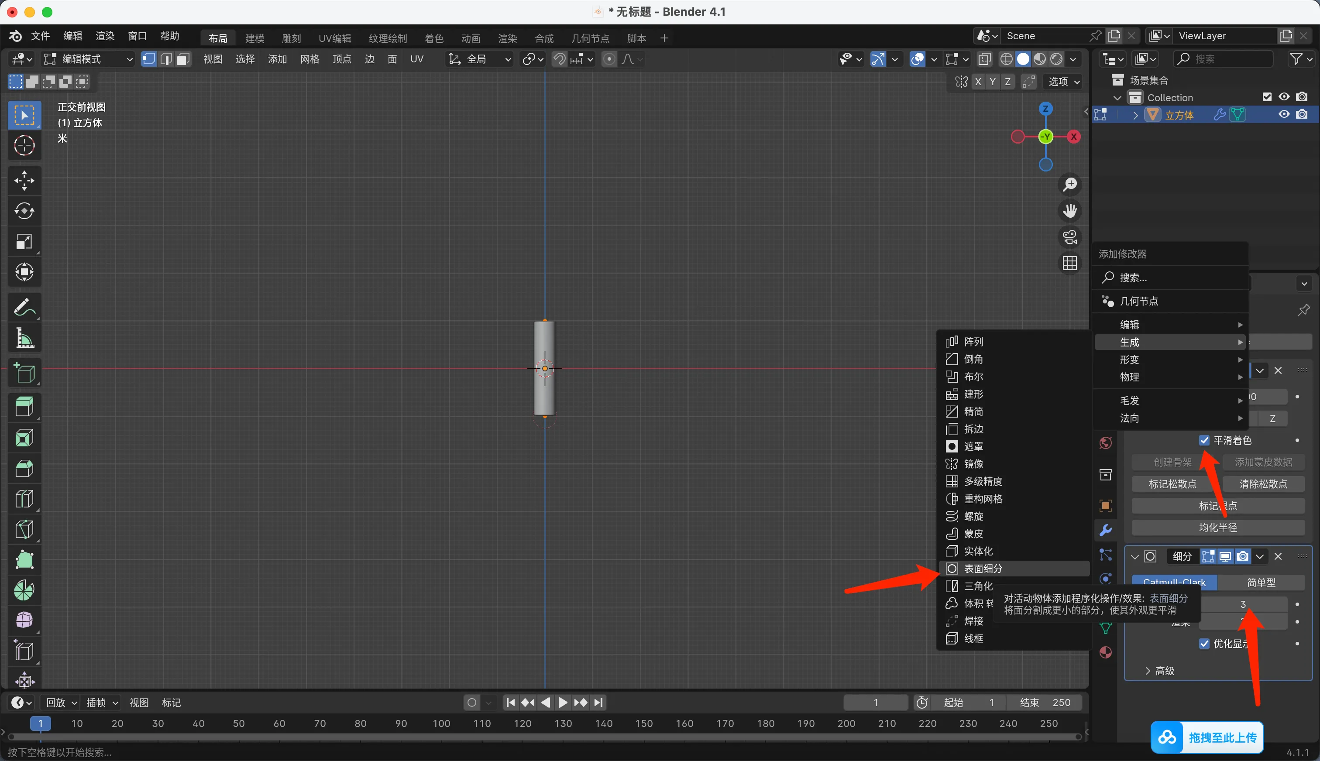Select the Measure tool
Viewport: 1320px width, 761px height.
coord(24,338)
